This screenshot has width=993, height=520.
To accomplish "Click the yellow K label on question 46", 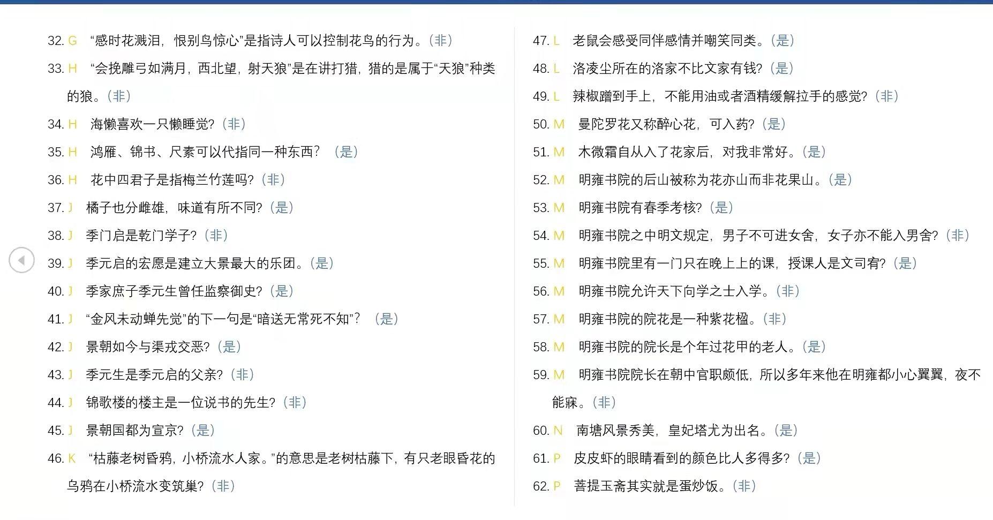I will tap(72, 458).
